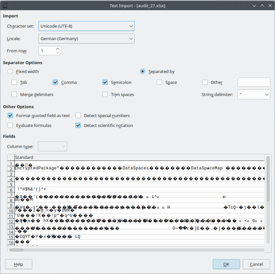Click row number 16 in preview

point(11,242)
